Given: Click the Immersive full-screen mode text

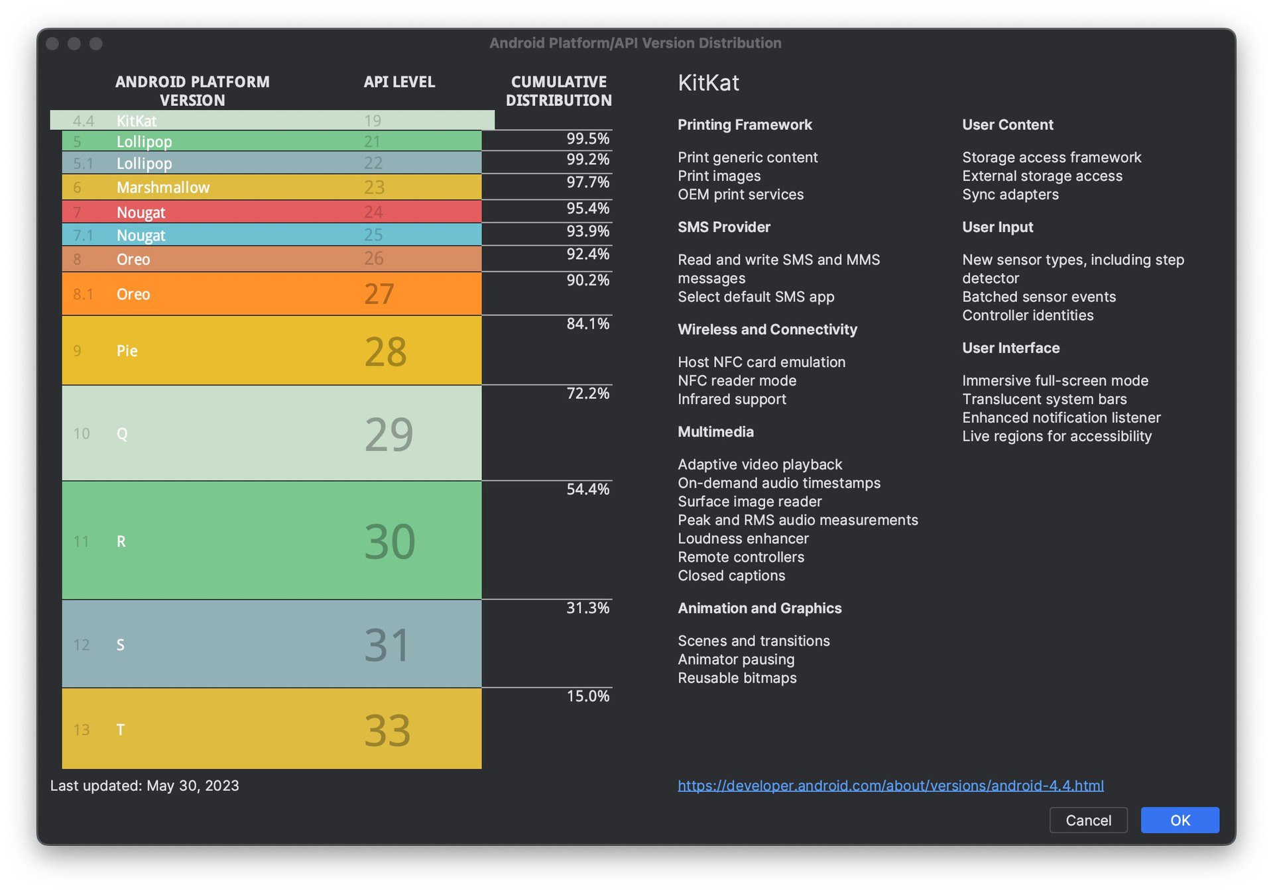Looking at the screenshot, I should coord(1055,381).
